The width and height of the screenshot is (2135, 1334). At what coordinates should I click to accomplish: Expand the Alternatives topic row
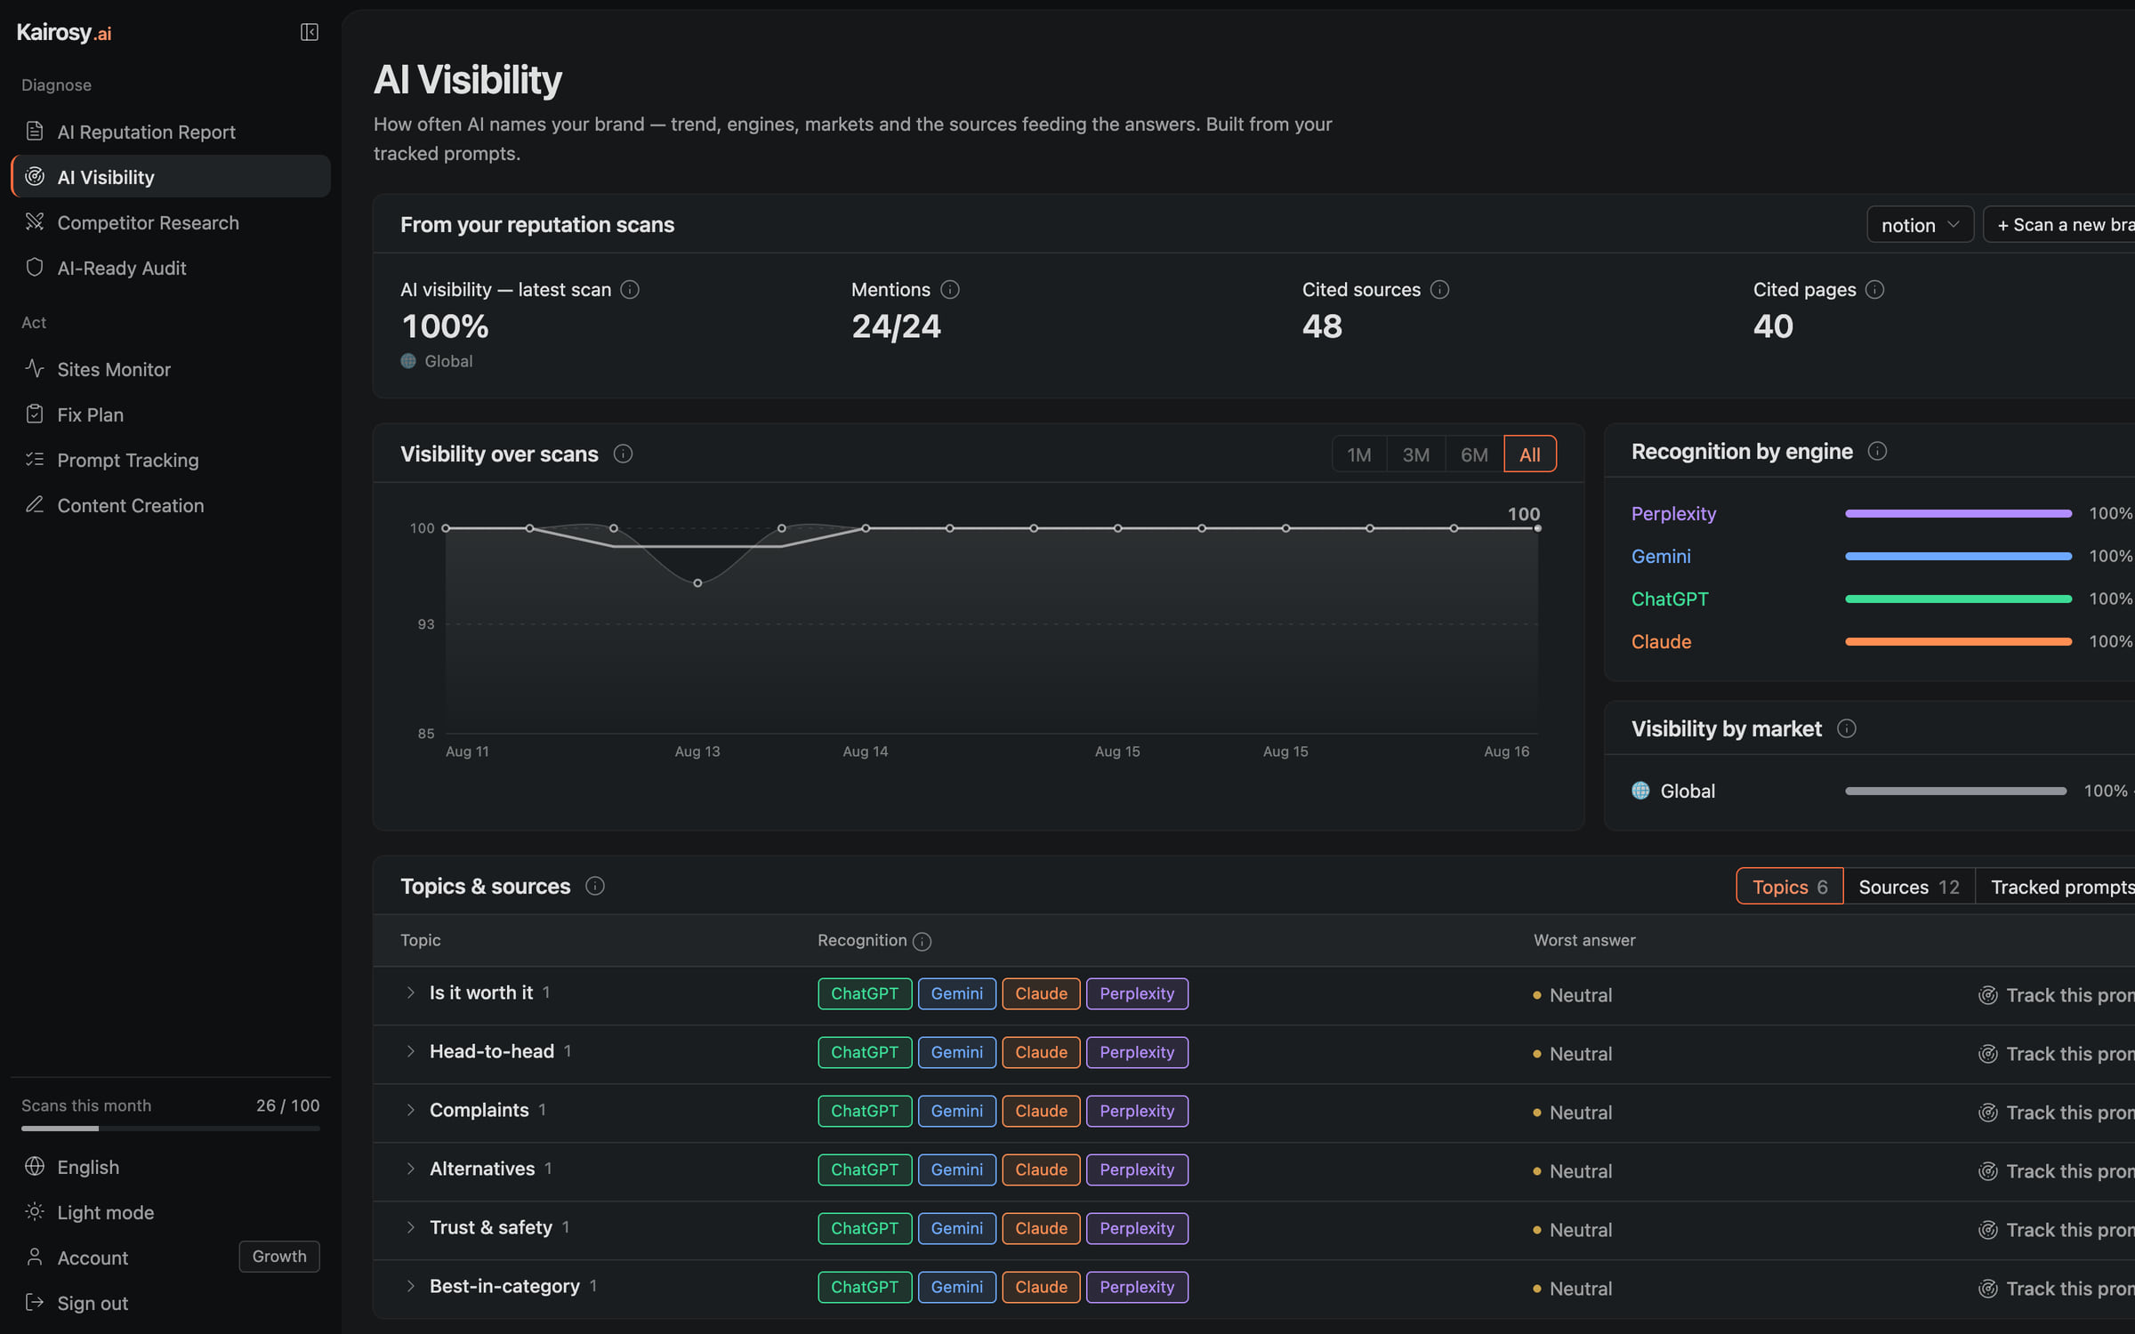(410, 1169)
